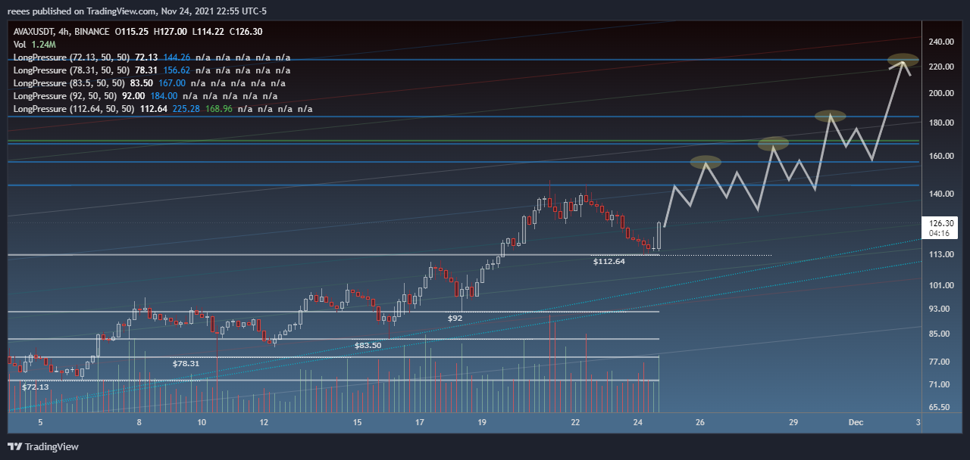Click the 22 date label on the time axis
The image size is (970, 460).
(576, 421)
